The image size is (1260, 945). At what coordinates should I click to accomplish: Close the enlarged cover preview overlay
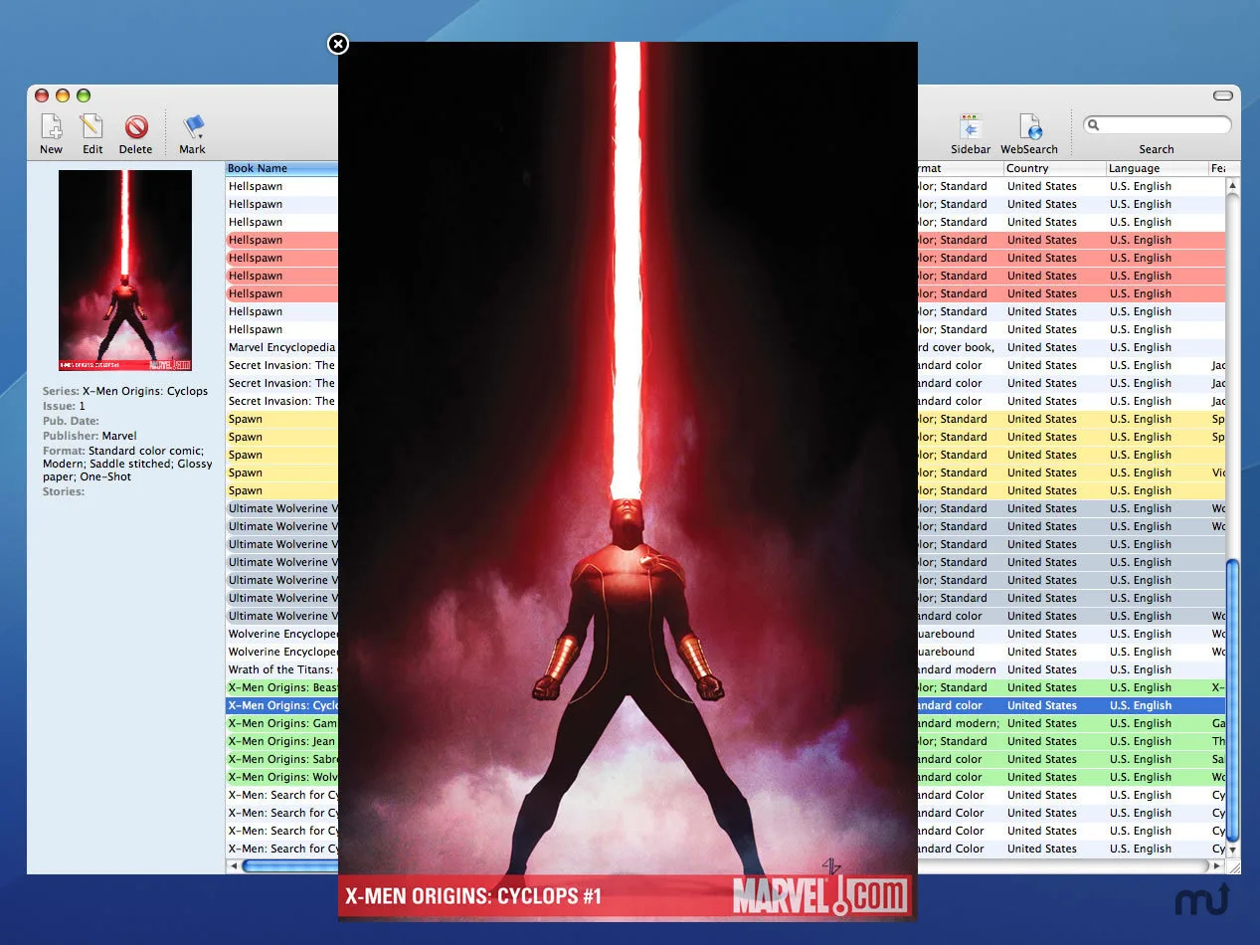pos(338,44)
